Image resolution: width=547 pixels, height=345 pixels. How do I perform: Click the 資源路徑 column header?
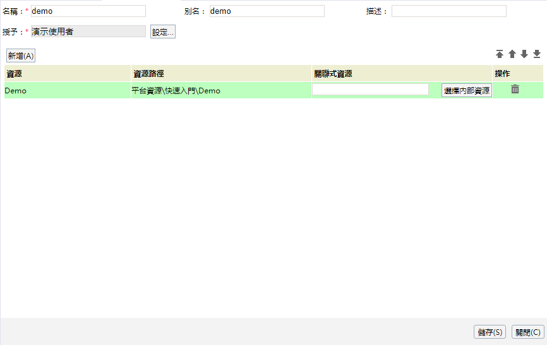click(x=221, y=73)
